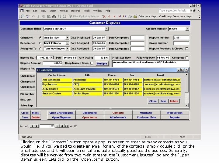Open the File menu
Viewport: 219px width, 164px height.
(x=28, y=11)
